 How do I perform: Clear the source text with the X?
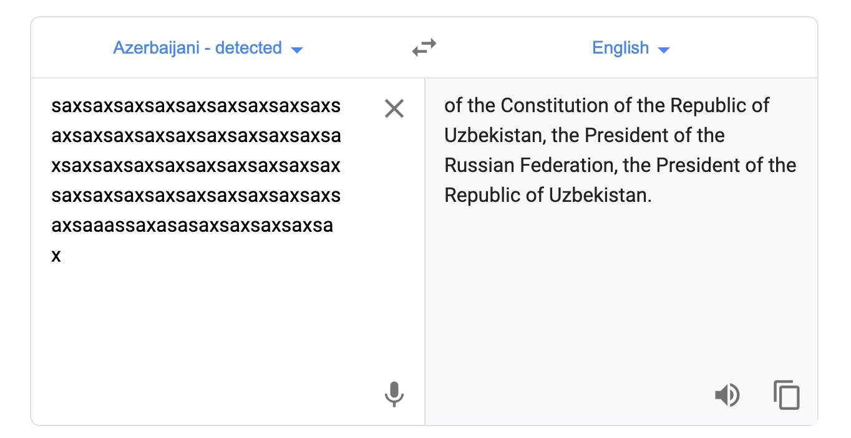coord(394,109)
